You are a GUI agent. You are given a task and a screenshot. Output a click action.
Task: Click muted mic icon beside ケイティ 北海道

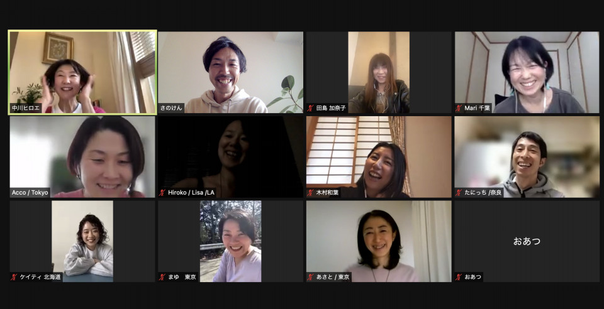(x=14, y=277)
